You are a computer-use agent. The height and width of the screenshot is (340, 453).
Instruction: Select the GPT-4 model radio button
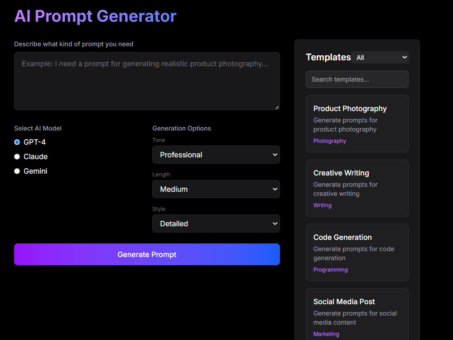17,142
